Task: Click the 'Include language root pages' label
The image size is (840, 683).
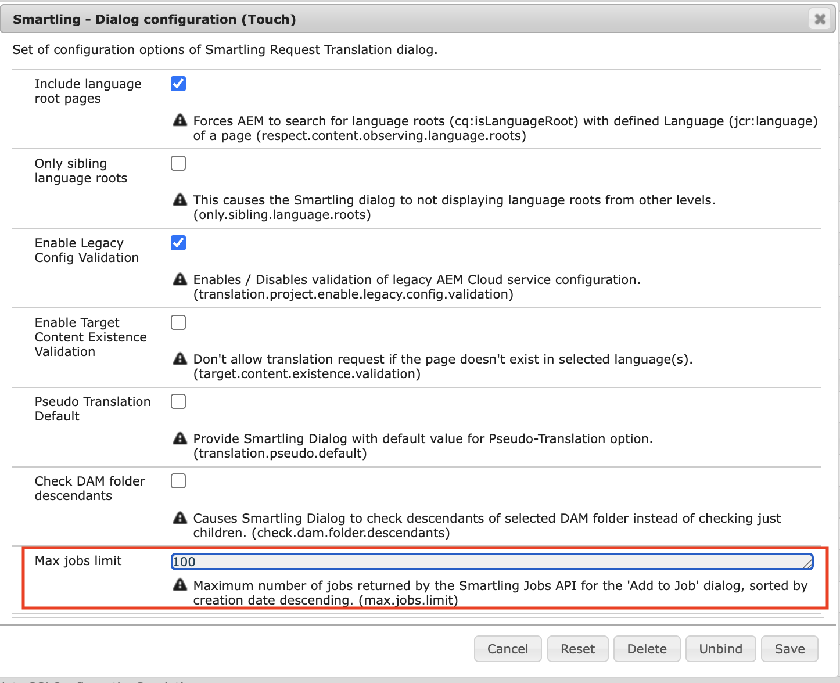Action: coord(88,91)
